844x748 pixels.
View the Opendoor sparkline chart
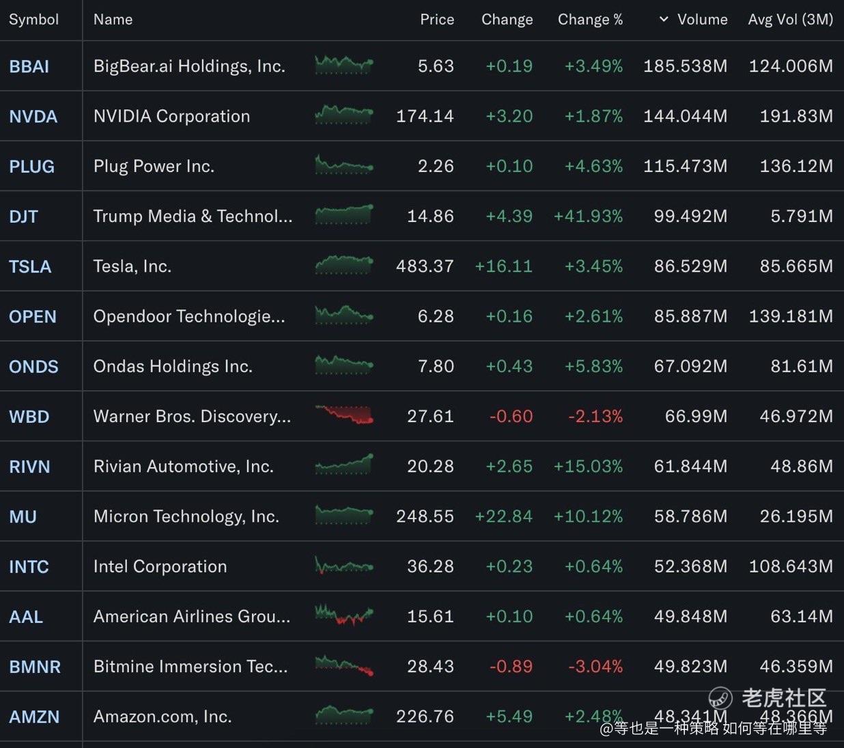pyautogui.click(x=344, y=316)
